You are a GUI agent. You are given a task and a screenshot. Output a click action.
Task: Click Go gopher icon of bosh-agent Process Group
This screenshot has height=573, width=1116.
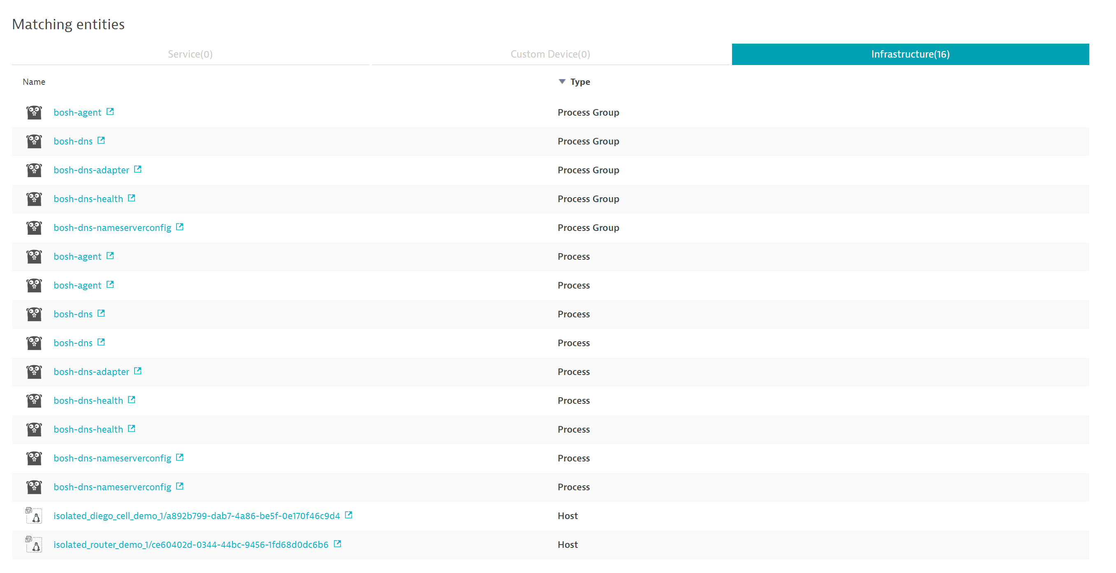point(34,113)
